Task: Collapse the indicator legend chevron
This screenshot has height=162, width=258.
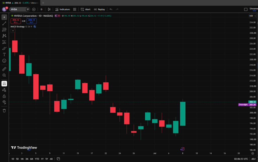Action: tap(13, 31)
